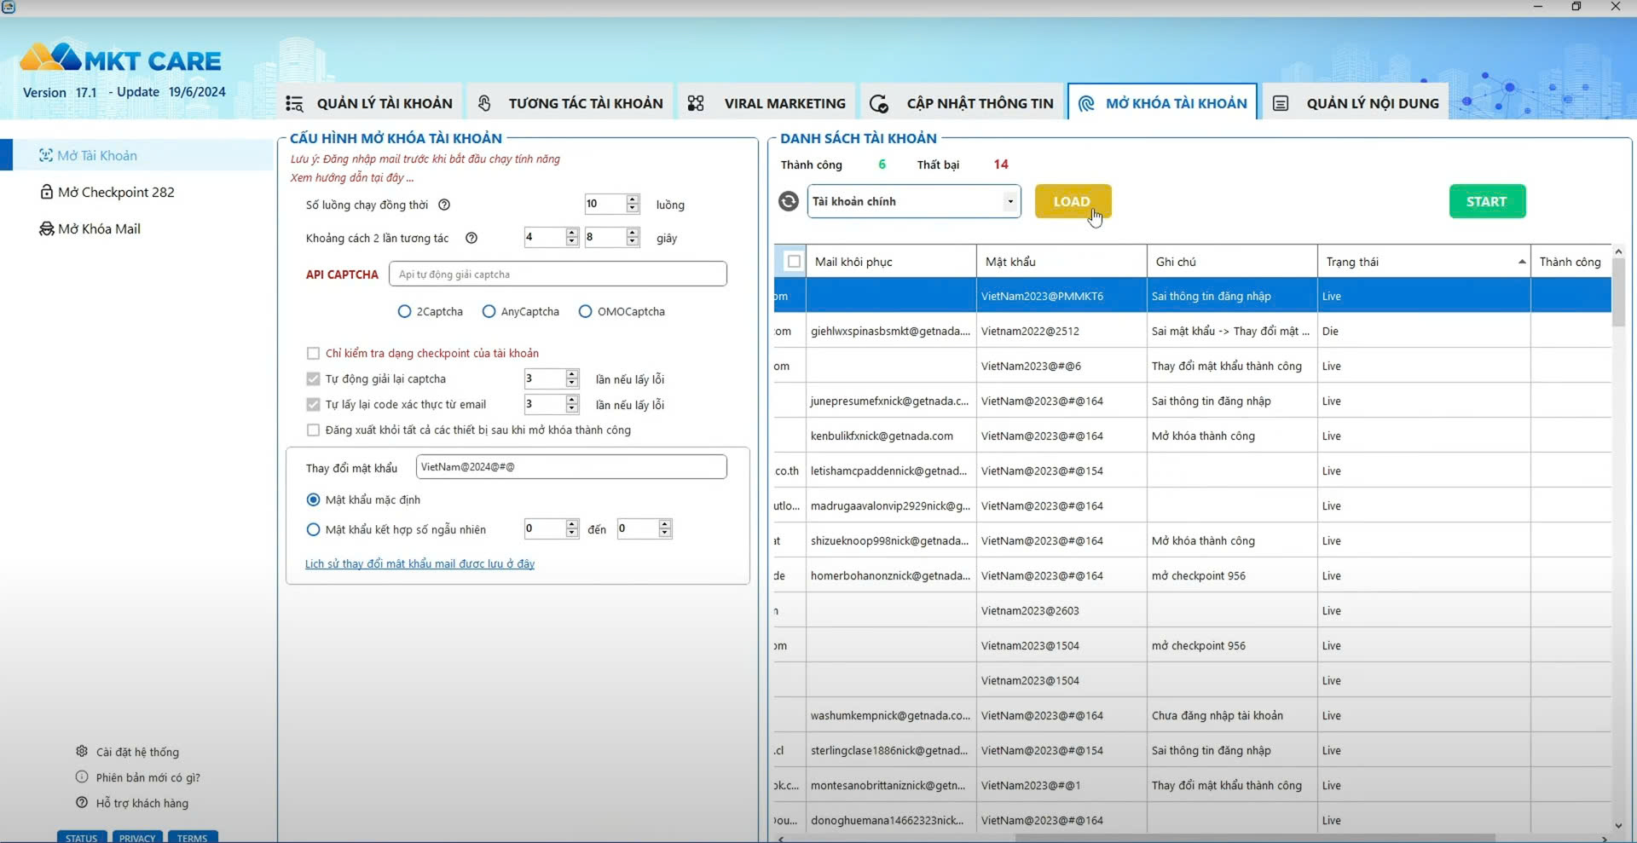Select Mật khẩu mặc định radio button
The image size is (1637, 843).
(313, 499)
